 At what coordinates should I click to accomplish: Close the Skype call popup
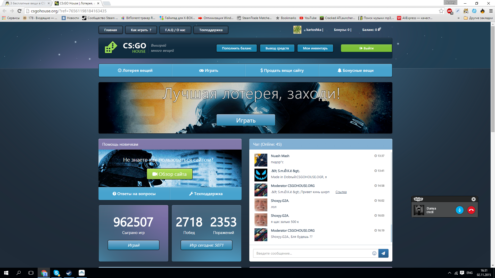[x=474, y=199]
